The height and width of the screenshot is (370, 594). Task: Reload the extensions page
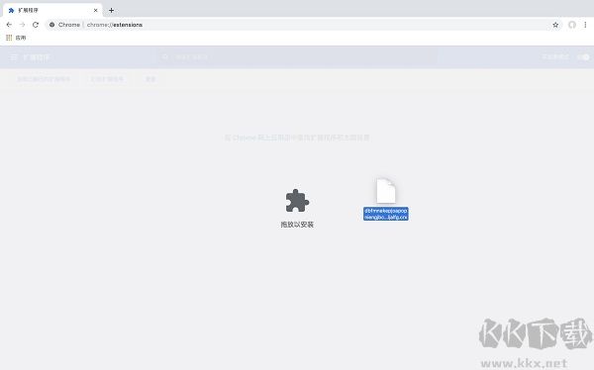click(36, 25)
